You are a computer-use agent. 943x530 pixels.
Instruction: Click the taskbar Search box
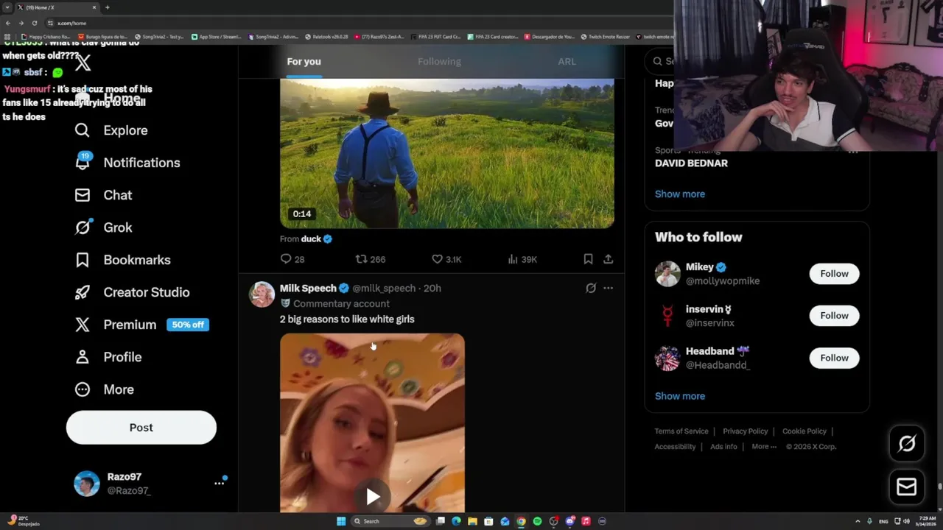coord(390,521)
